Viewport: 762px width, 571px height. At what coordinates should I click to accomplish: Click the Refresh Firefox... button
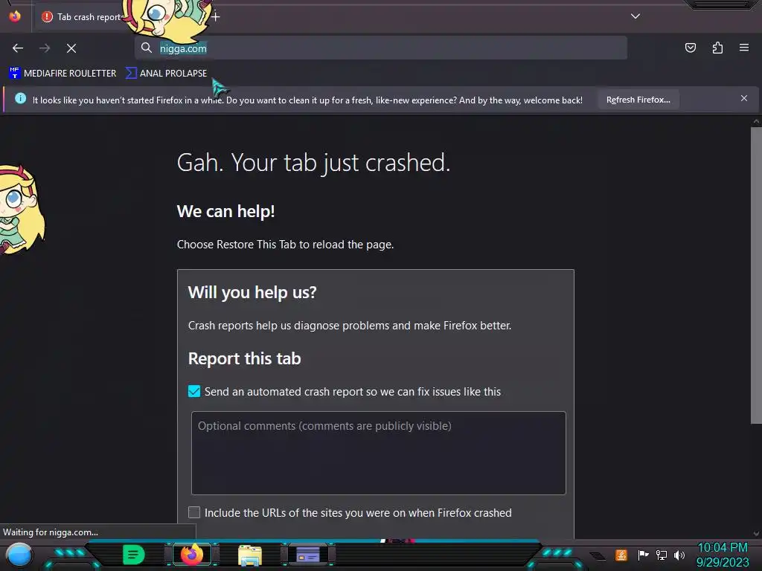[638, 100]
